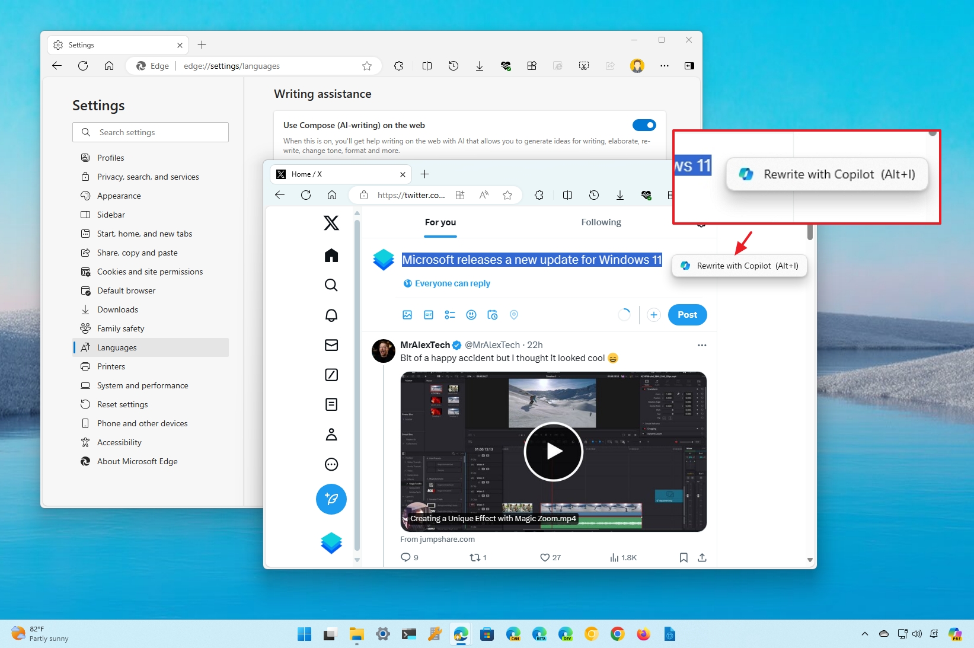The height and width of the screenshot is (648, 974).
Task: Tag a location in the post
Action: [x=514, y=315]
